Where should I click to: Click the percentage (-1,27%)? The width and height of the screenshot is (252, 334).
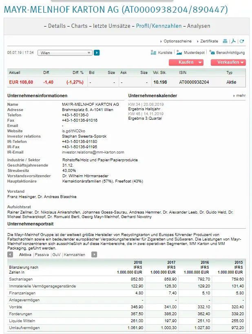click(x=75, y=82)
